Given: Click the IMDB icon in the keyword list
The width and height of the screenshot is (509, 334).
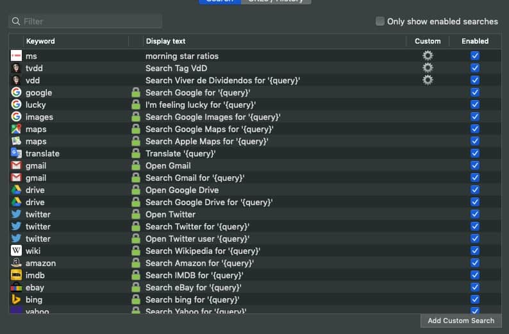Looking at the screenshot, I should click(x=16, y=275).
